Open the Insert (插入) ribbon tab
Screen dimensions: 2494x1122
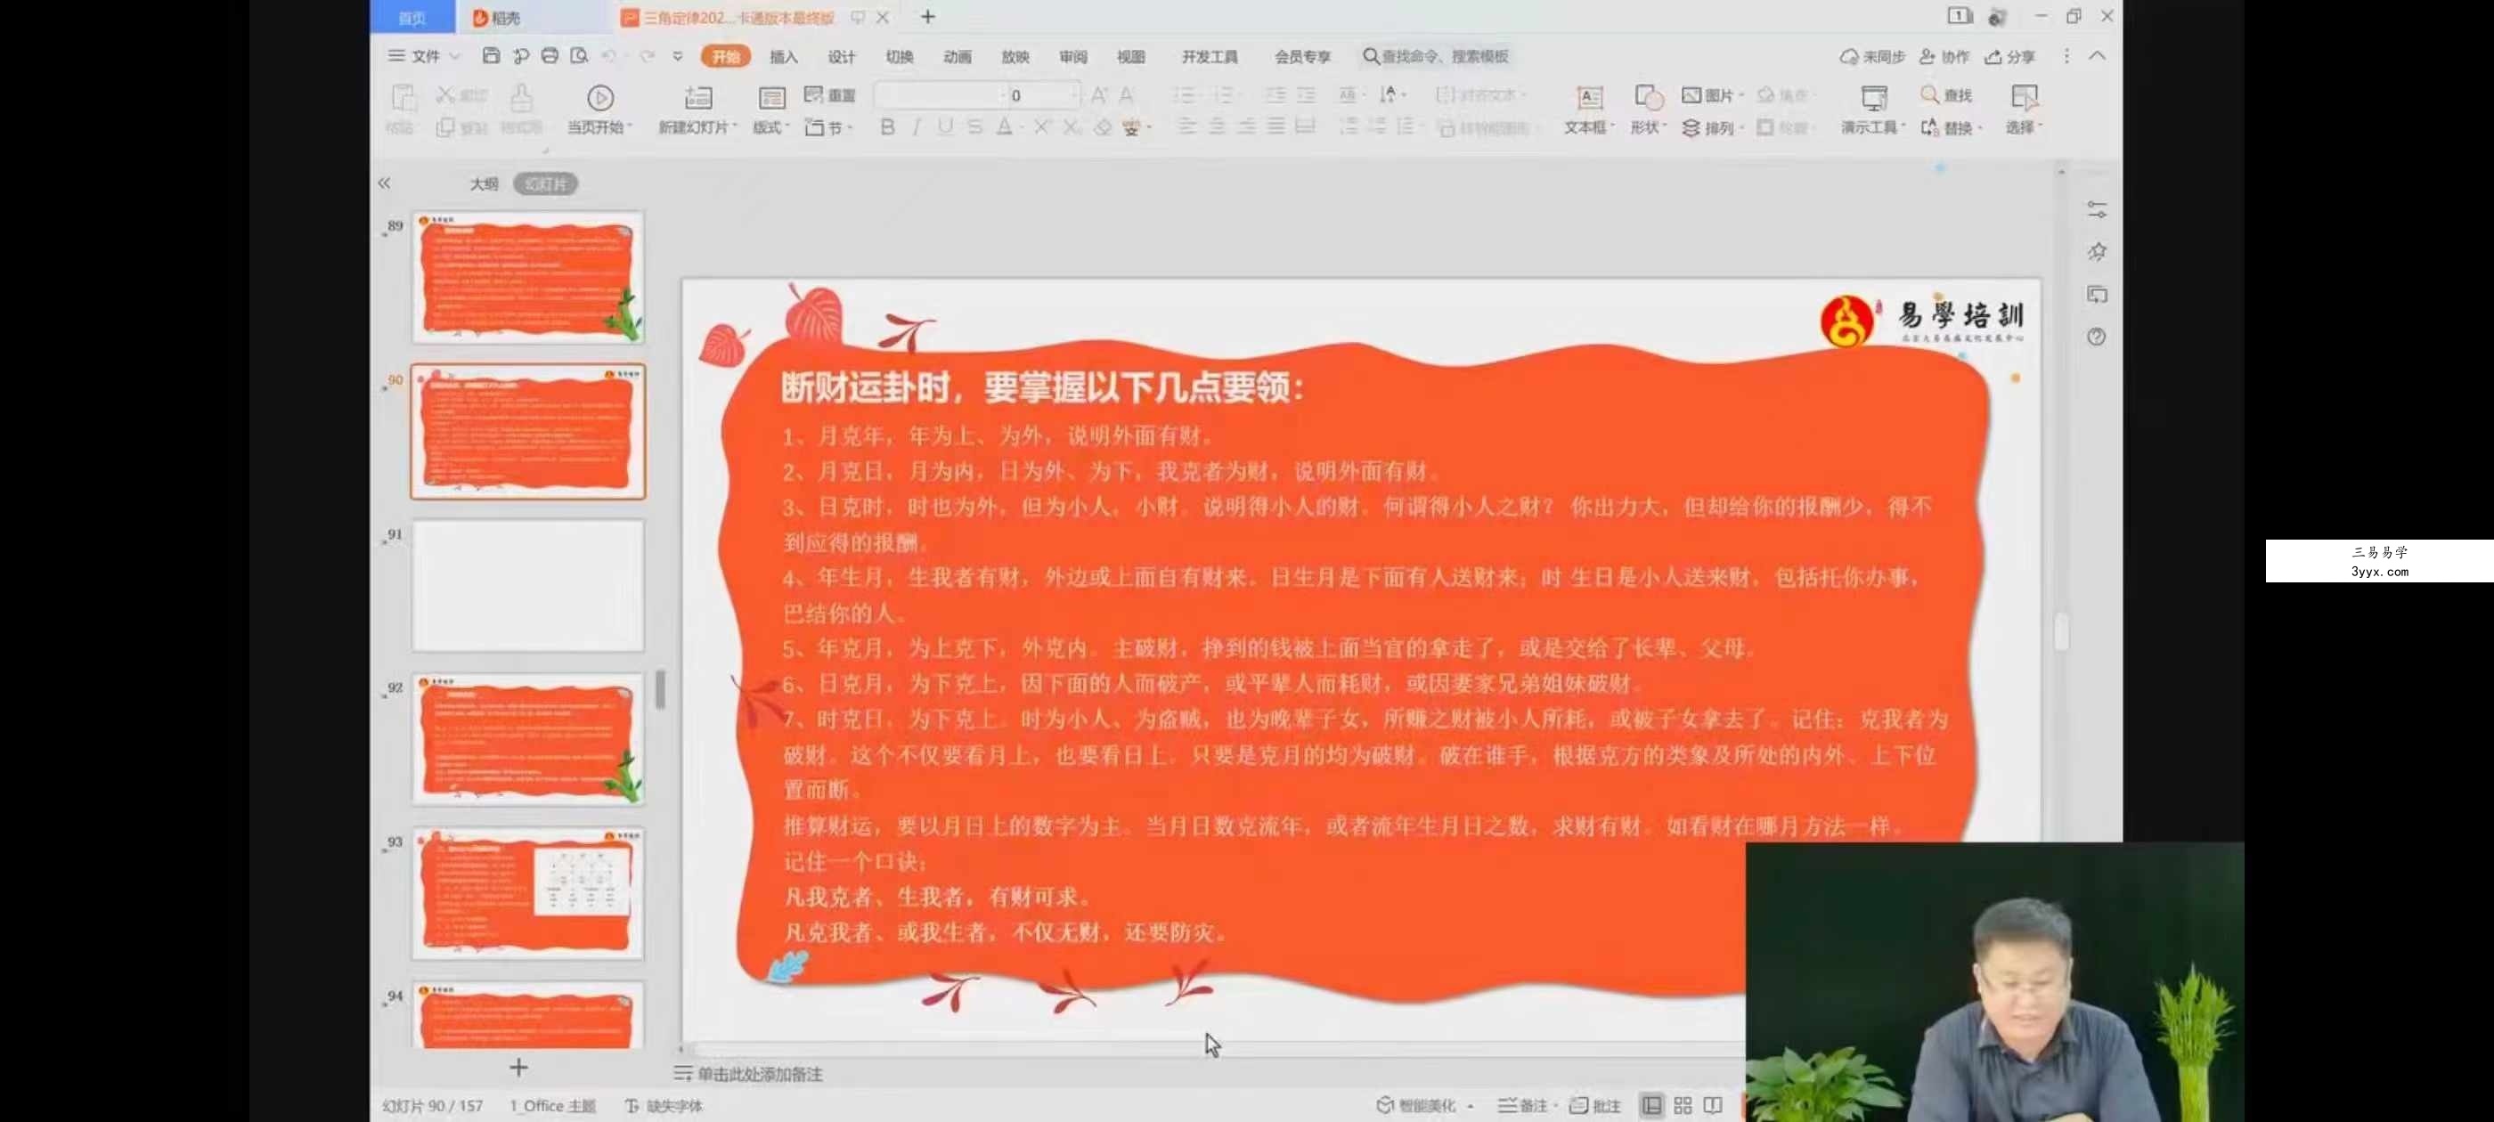click(x=783, y=56)
